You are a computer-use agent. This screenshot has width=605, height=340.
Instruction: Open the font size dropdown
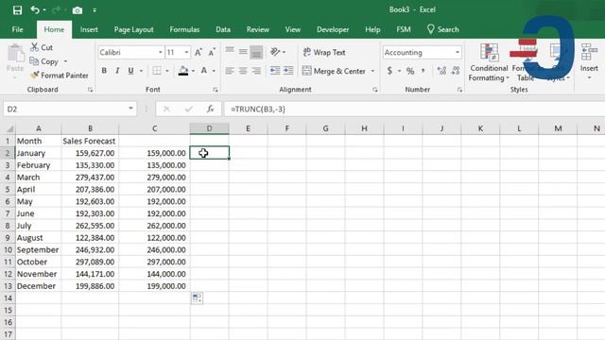point(187,53)
